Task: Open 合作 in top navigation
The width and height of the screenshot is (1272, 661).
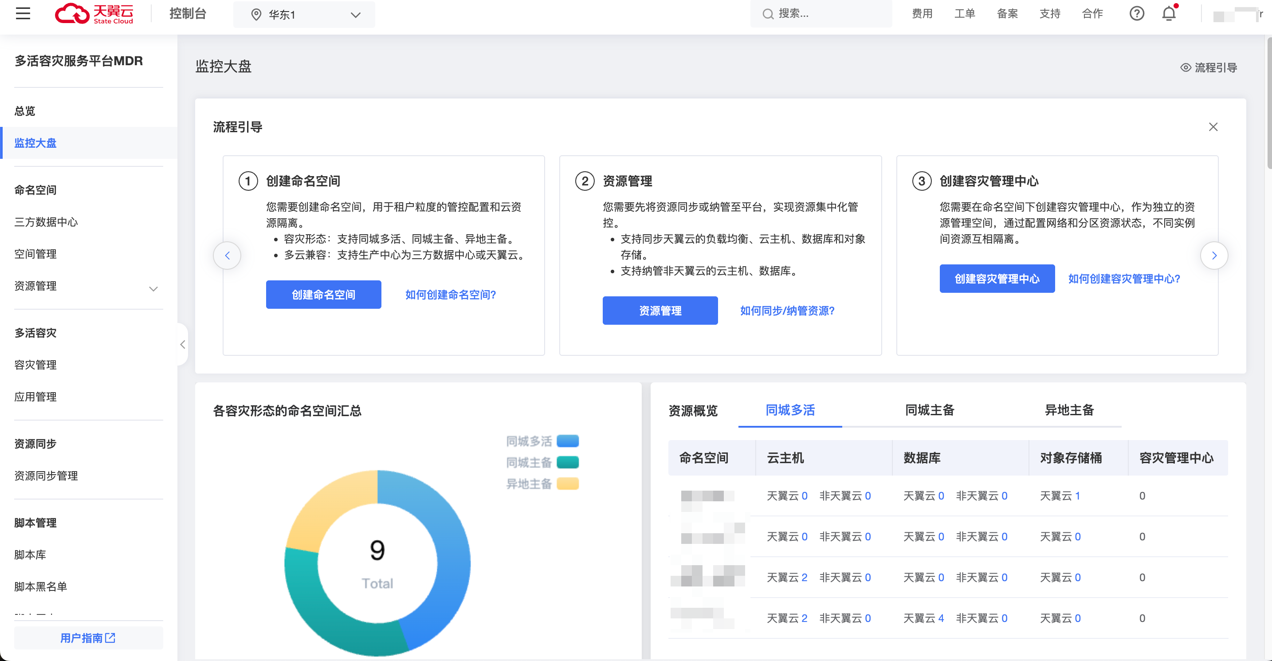Action: 1092,13
